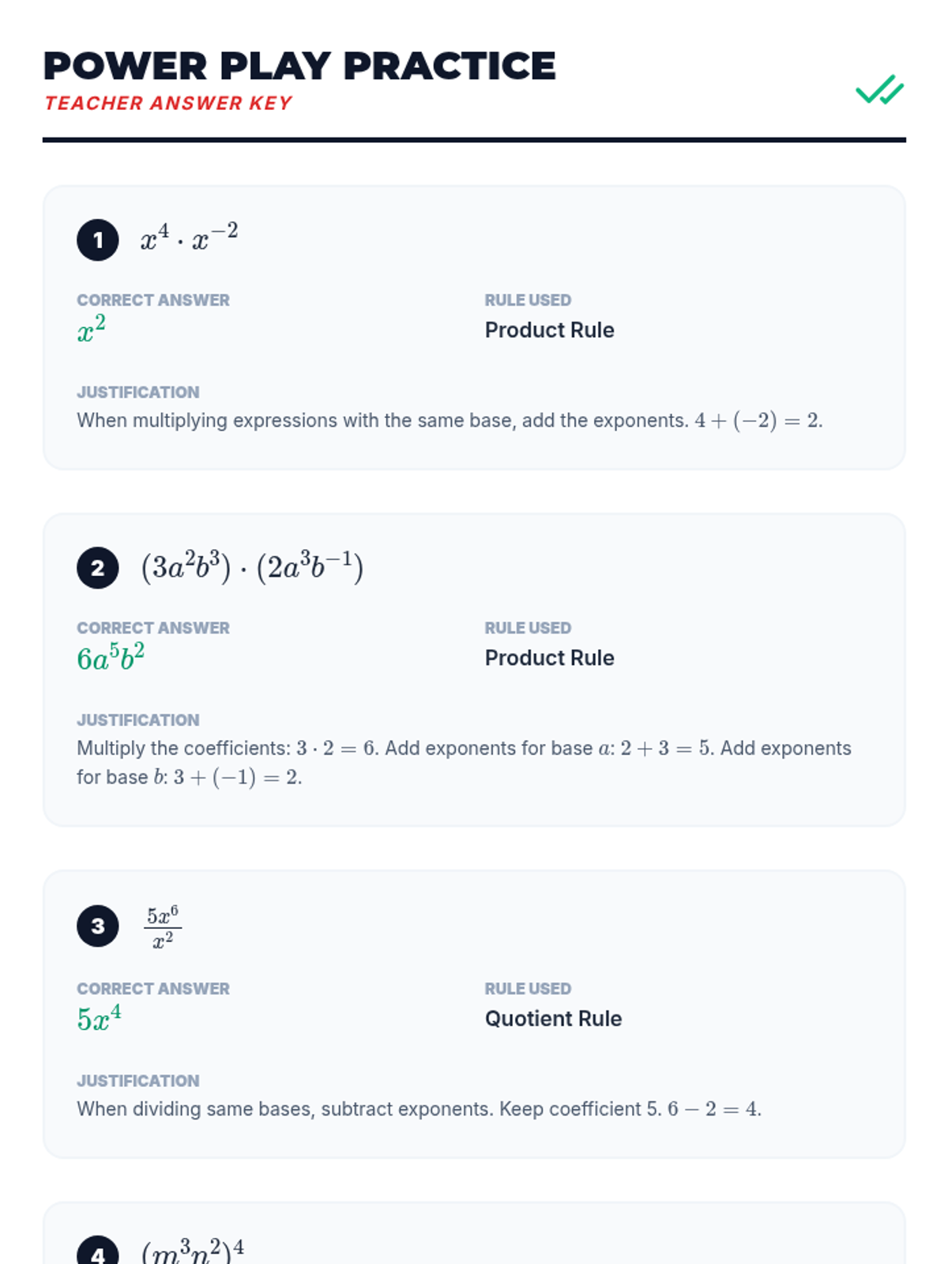
Task: Click the 5x⁶ over x² fraction
Action: 163,926
